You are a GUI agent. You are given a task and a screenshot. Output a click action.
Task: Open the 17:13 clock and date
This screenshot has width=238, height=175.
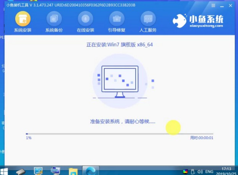[x=226, y=171]
